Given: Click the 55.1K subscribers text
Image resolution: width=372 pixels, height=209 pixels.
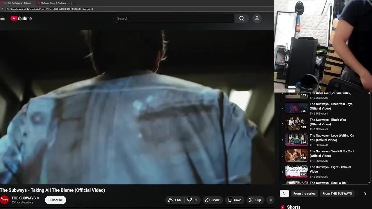Looking at the screenshot, I should 22,202.
